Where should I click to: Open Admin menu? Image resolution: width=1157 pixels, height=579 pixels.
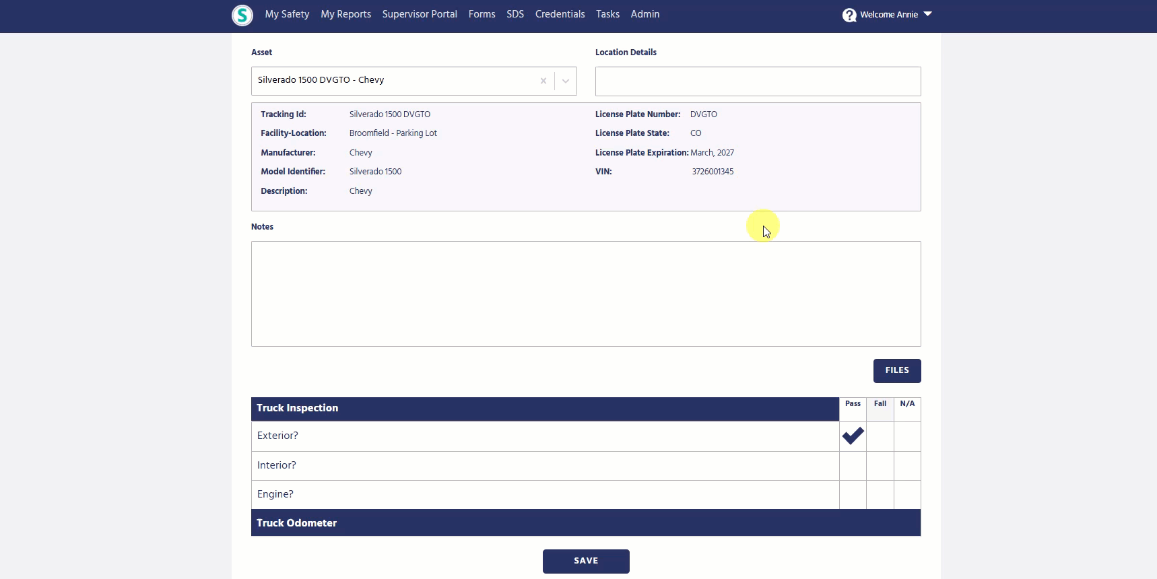point(645,14)
